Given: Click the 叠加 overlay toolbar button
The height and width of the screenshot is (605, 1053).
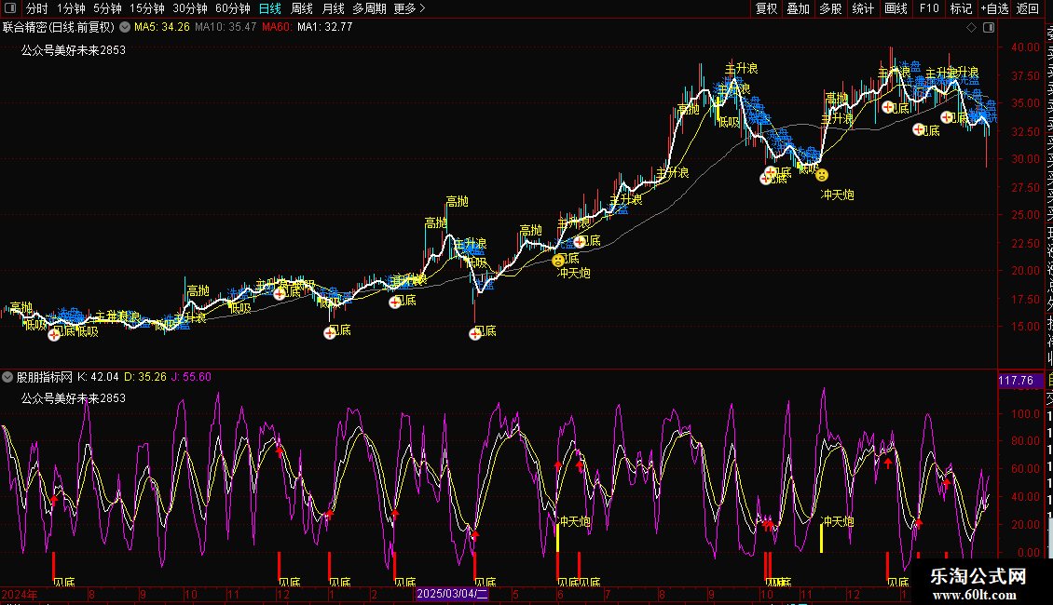Looking at the screenshot, I should click(798, 8).
